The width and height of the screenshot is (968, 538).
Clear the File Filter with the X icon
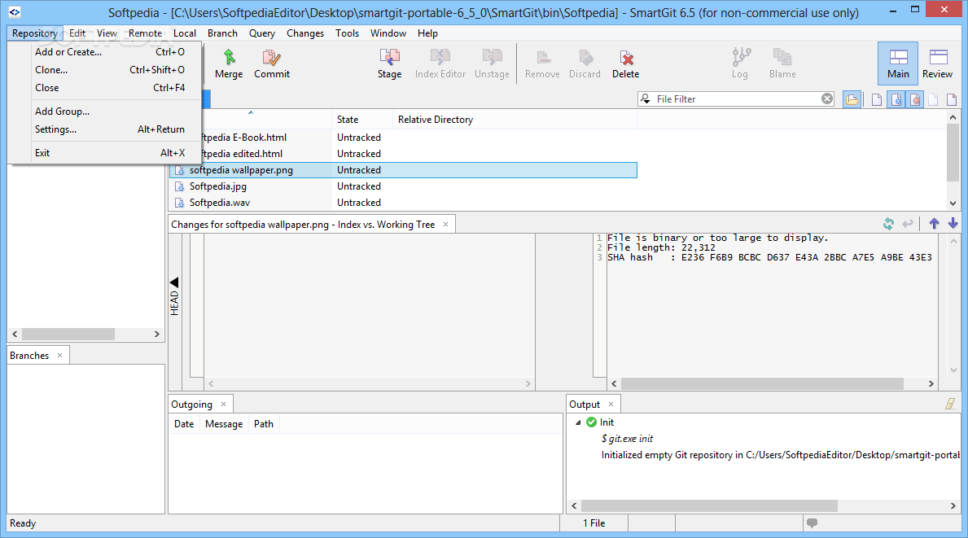(x=827, y=98)
